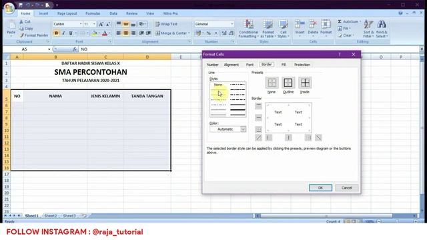Click AutoSum

(x=349, y=21)
